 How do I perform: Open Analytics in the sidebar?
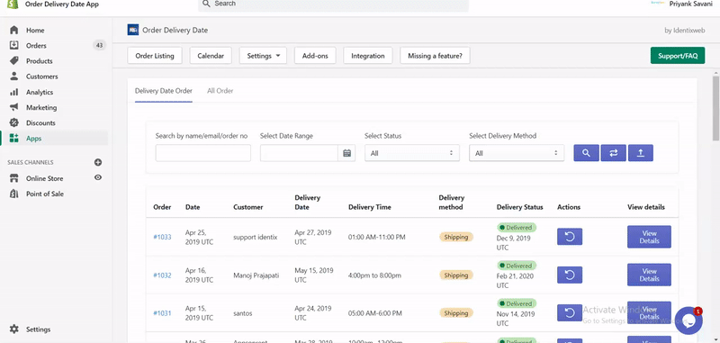pyautogui.click(x=40, y=92)
